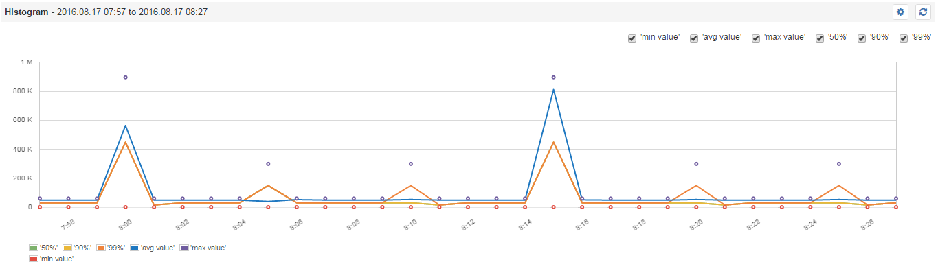
Task: Select the max value point at 8:00
Action: pos(125,78)
